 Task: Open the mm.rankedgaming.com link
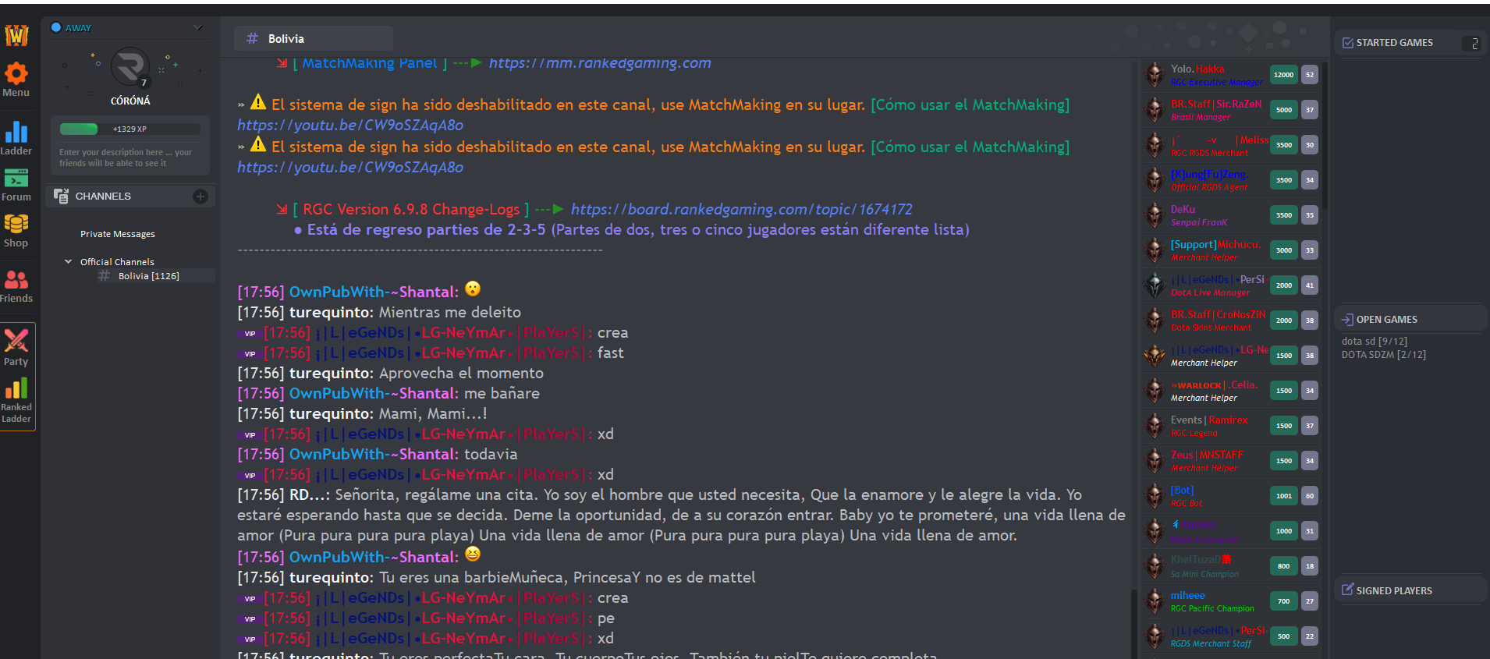(x=600, y=63)
